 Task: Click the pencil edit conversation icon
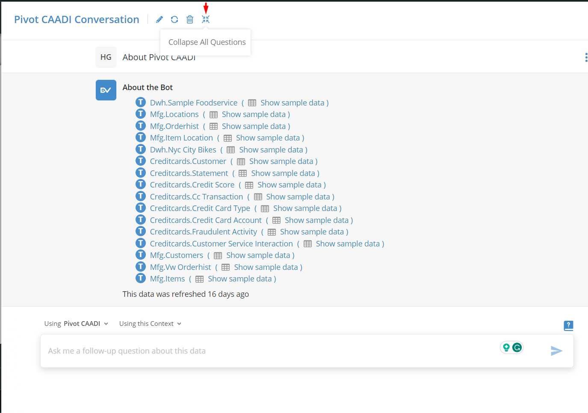pyautogui.click(x=160, y=19)
